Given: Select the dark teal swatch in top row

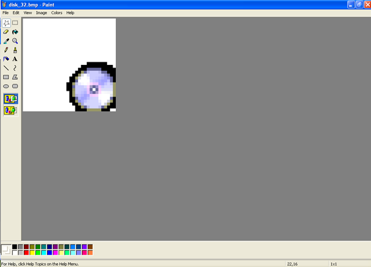Looking at the screenshot, I should coord(67,247).
